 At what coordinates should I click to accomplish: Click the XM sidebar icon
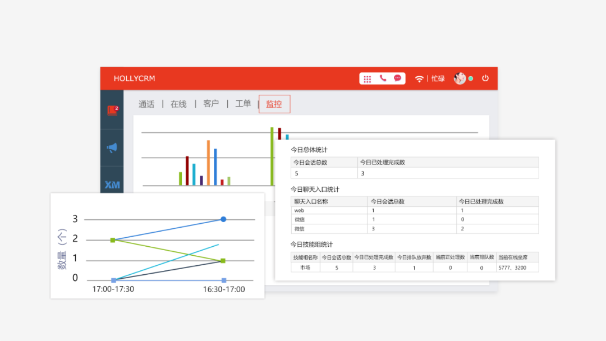pos(112,185)
